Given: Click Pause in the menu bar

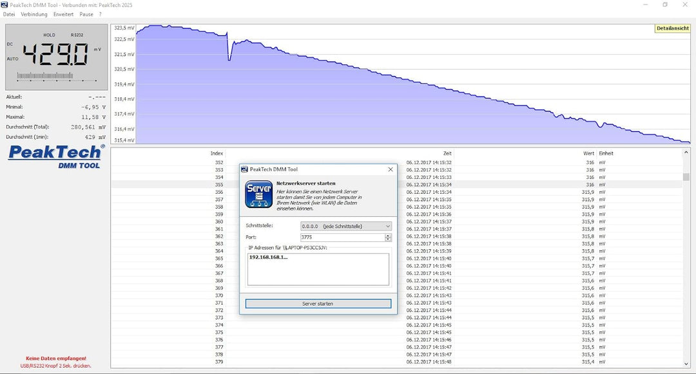Looking at the screenshot, I should [x=86, y=14].
